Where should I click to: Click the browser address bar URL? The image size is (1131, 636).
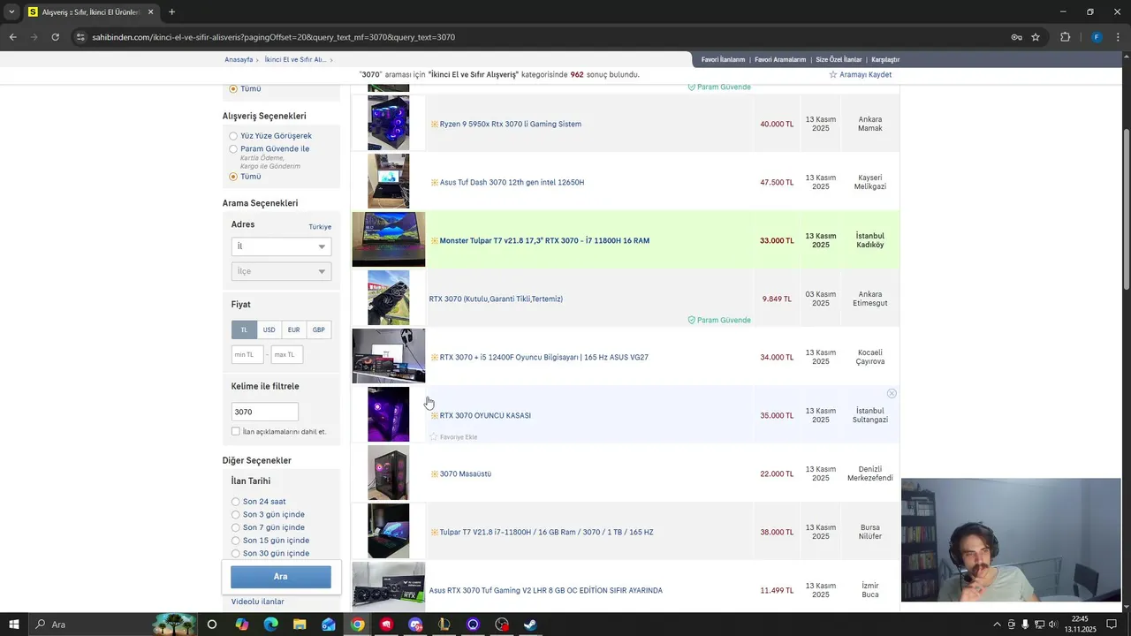coord(274,37)
